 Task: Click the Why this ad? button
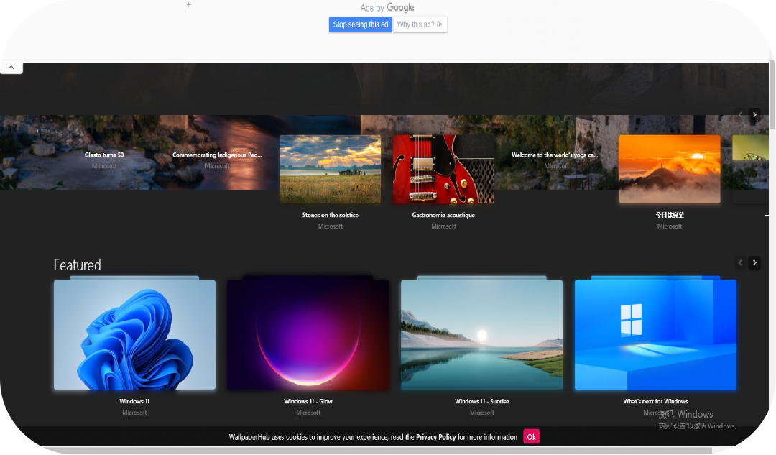[x=420, y=24]
